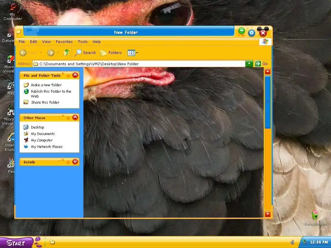The width and height of the screenshot is (331, 248).
Task: Open the File menu
Action: 22,42
